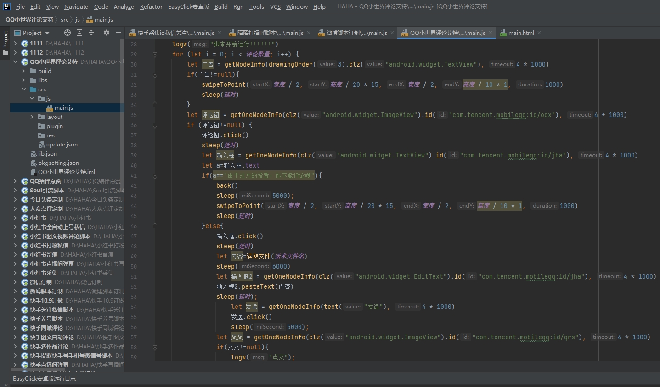Screen dimensions: 660x387
Task: Toggle code fold marker at line 29
Action: [155, 54]
